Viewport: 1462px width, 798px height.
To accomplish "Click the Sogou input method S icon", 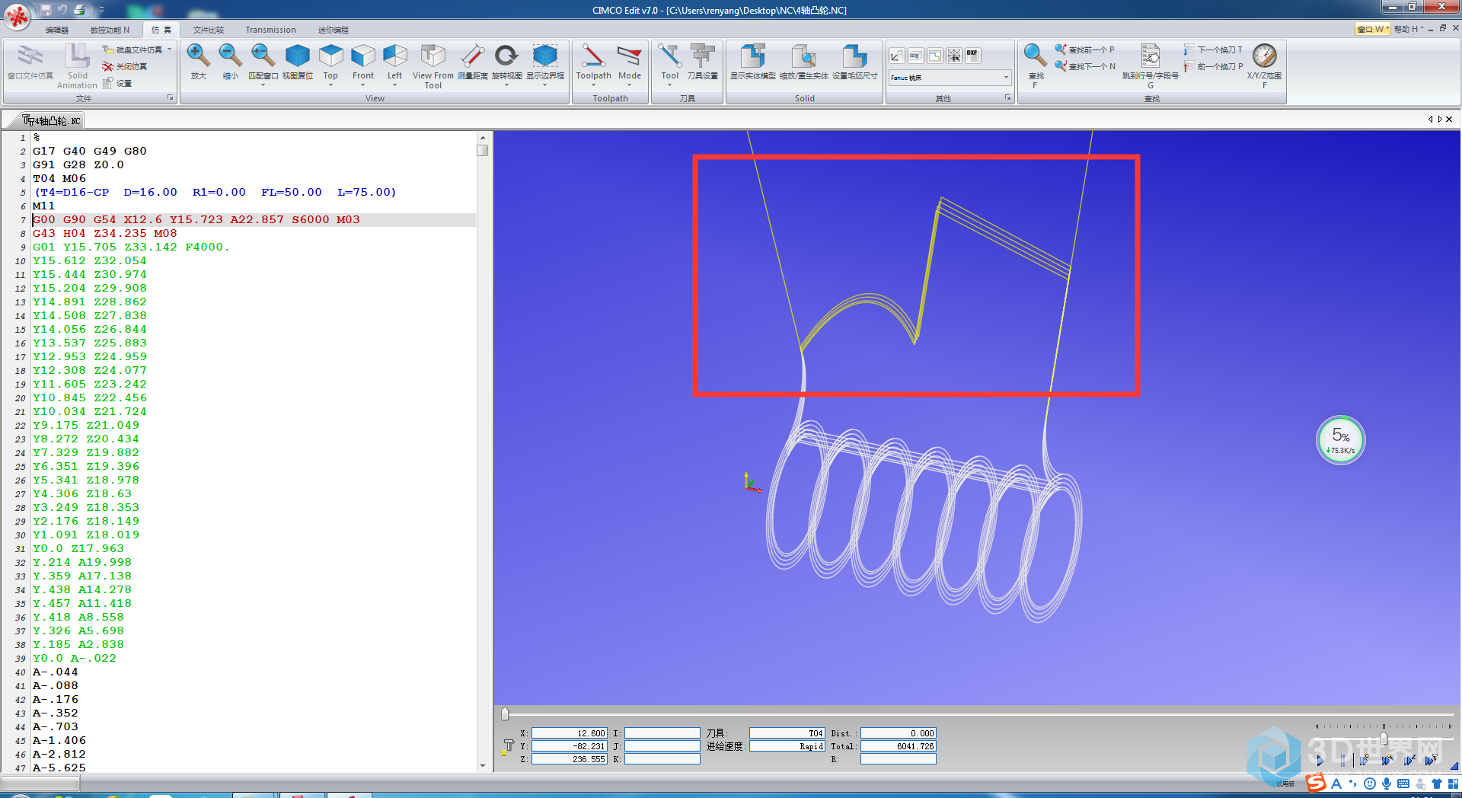I will pyautogui.click(x=1316, y=783).
